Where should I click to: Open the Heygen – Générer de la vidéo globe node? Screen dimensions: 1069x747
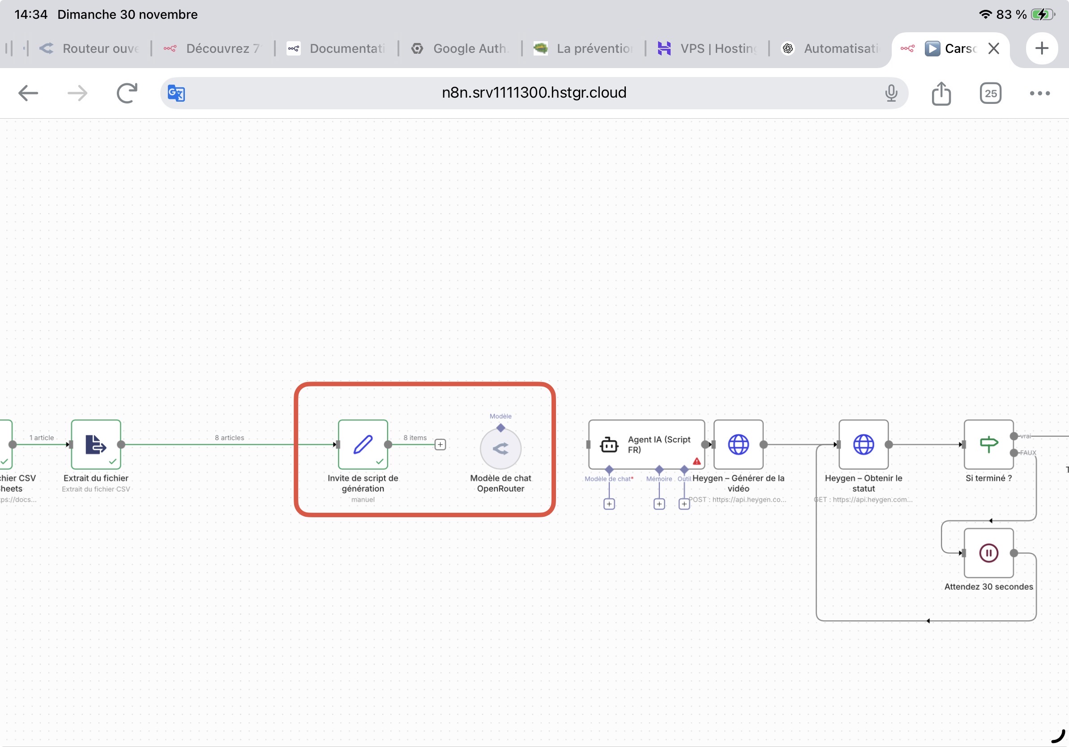738,444
